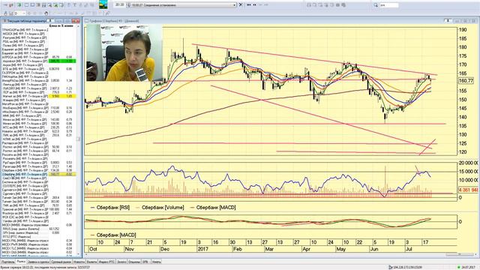Select the АЛРОСА row in parameters table
The height and width of the screenshot is (270, 480).
[x=38, y=57]
